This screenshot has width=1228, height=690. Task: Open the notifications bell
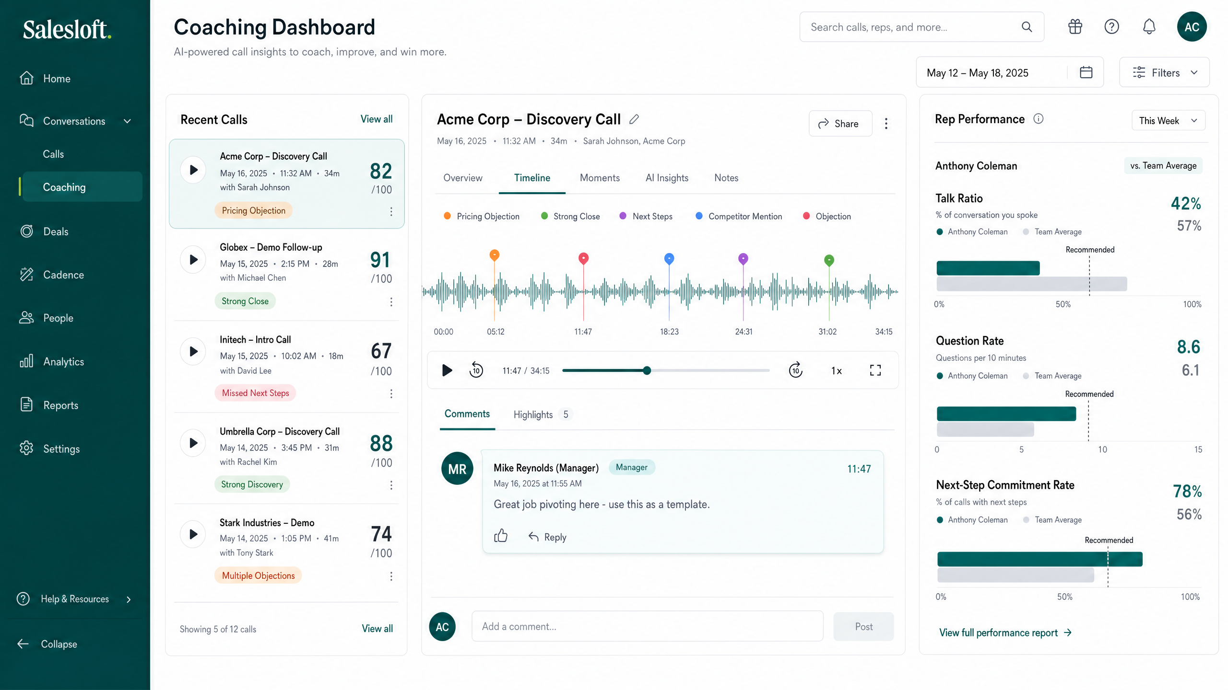point(1149,27)
